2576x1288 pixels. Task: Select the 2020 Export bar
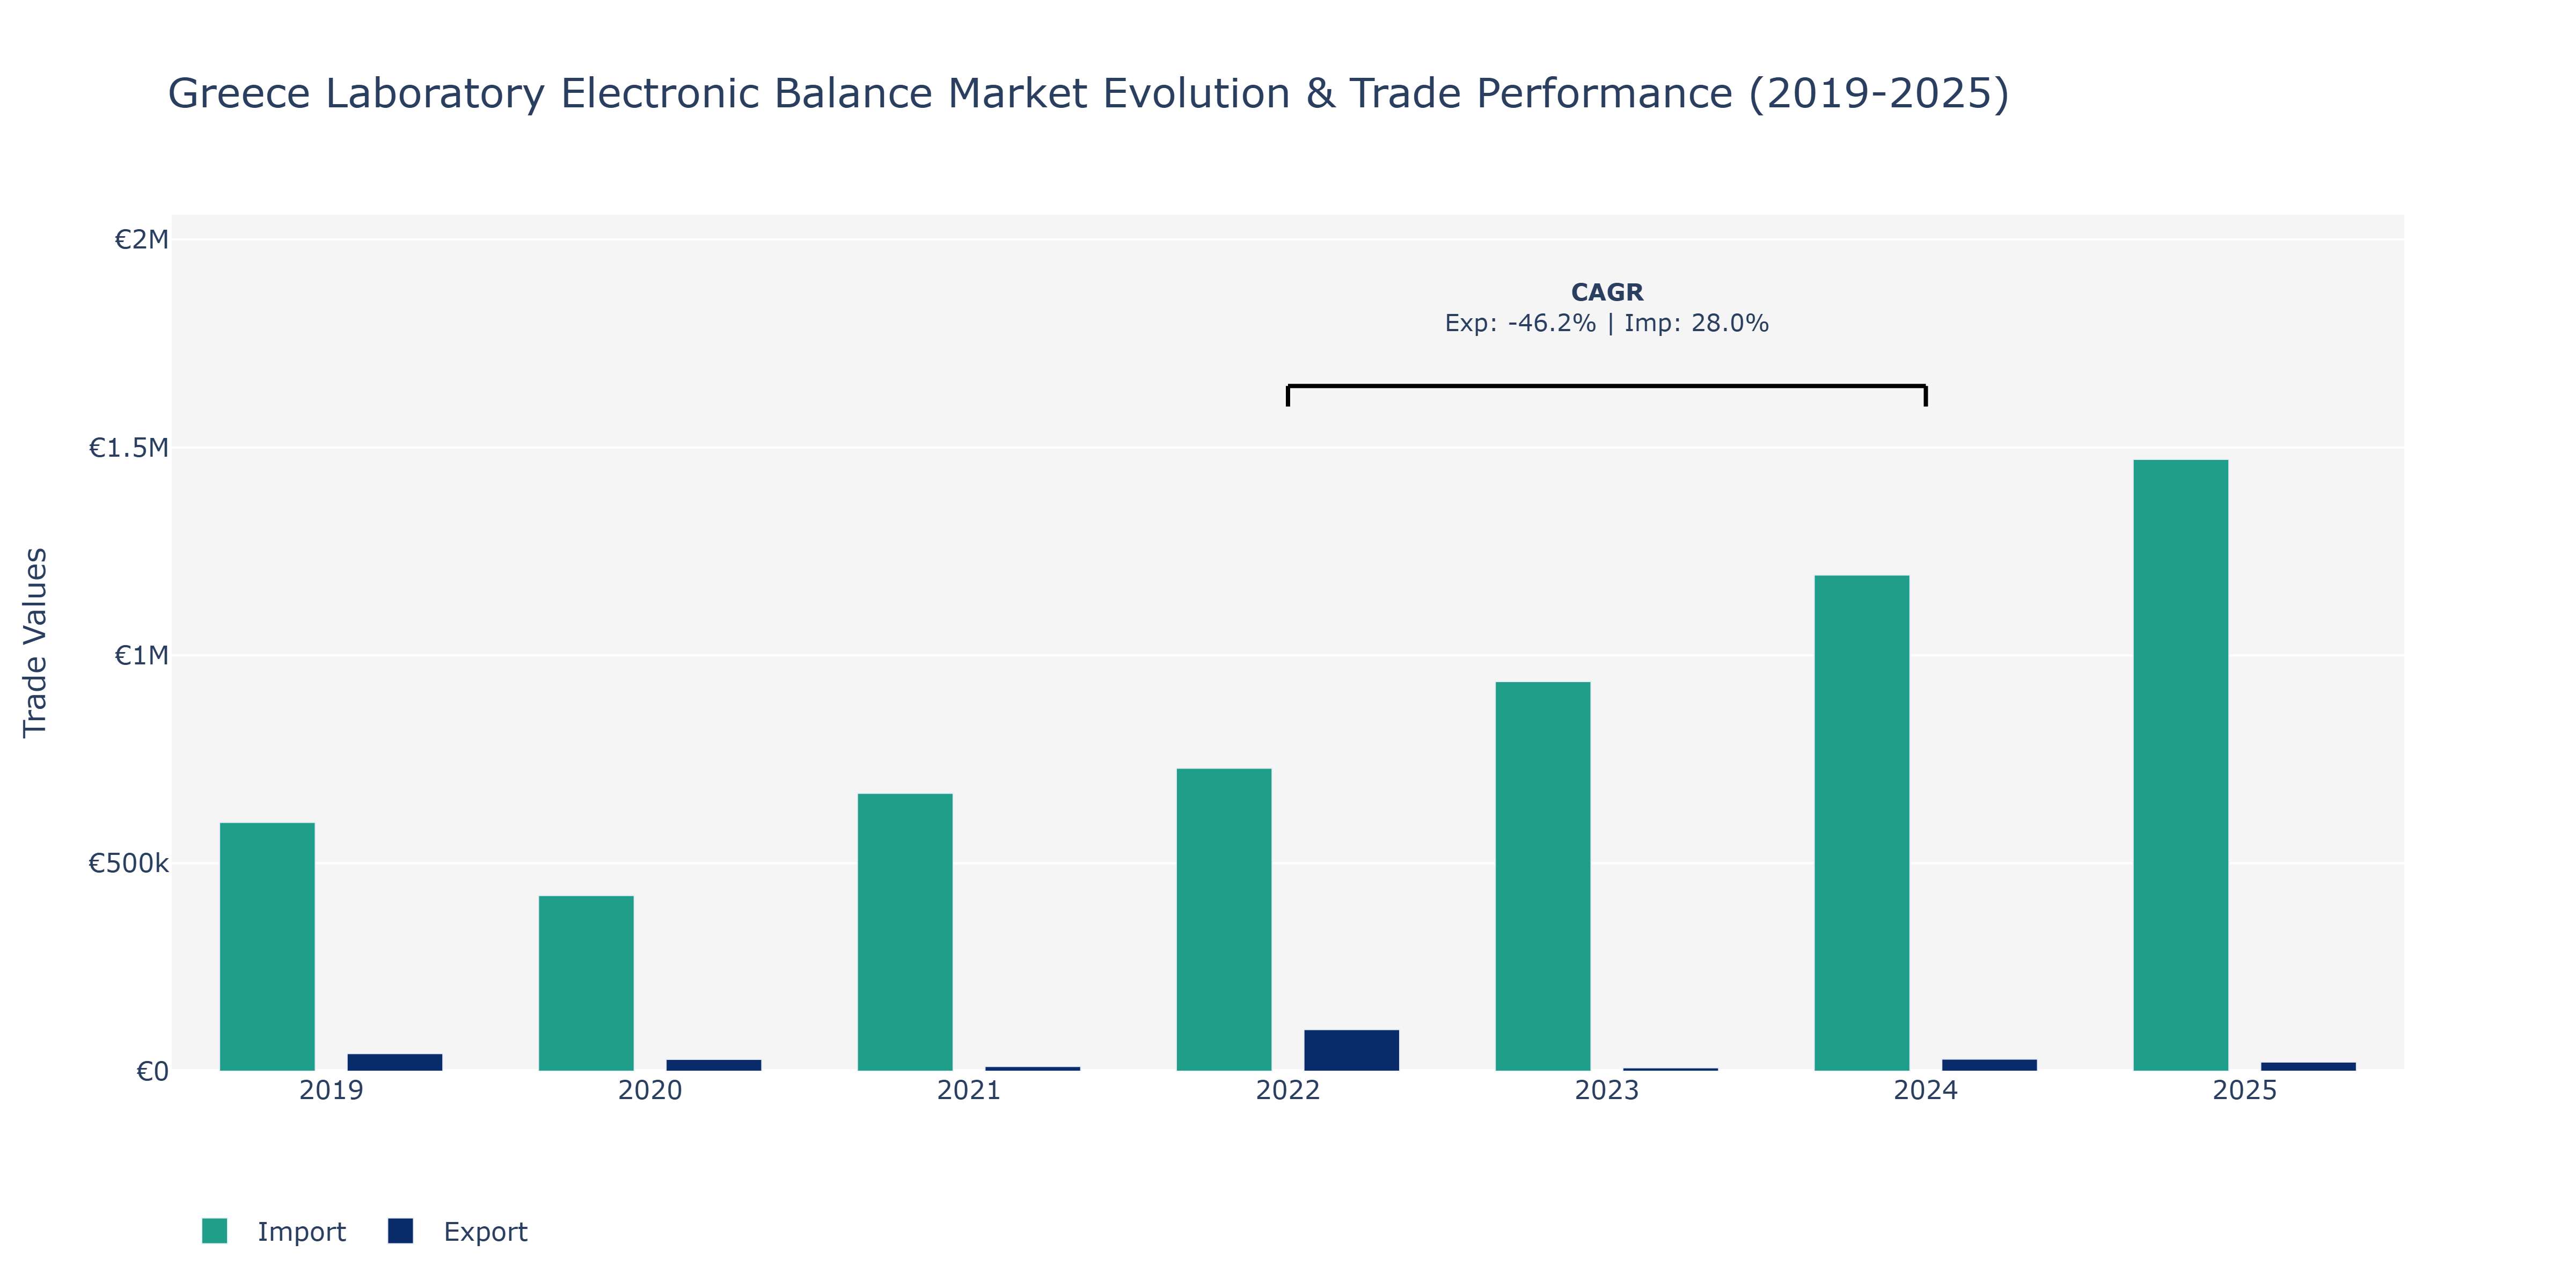coord(714,1065)
